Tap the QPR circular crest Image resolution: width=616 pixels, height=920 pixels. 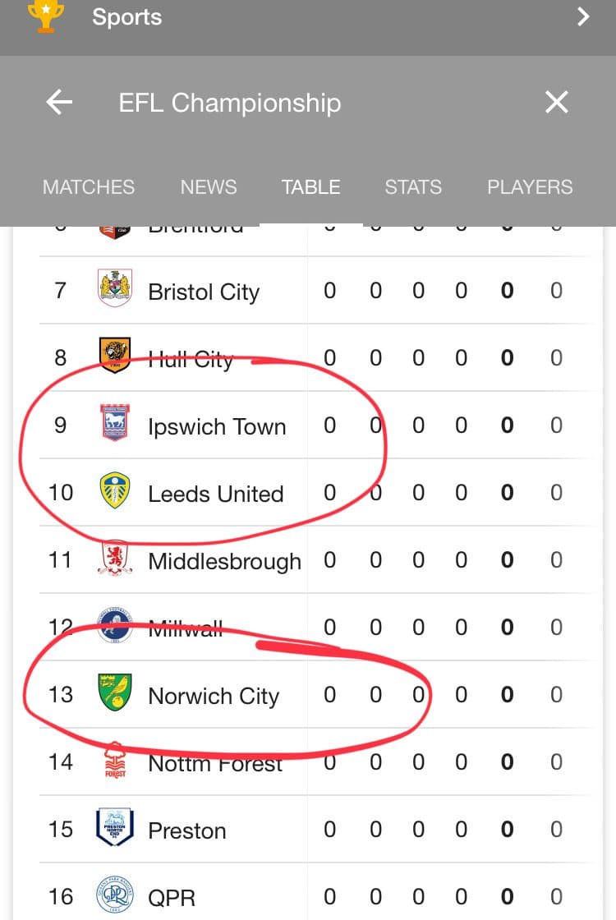tap(114, 895)
